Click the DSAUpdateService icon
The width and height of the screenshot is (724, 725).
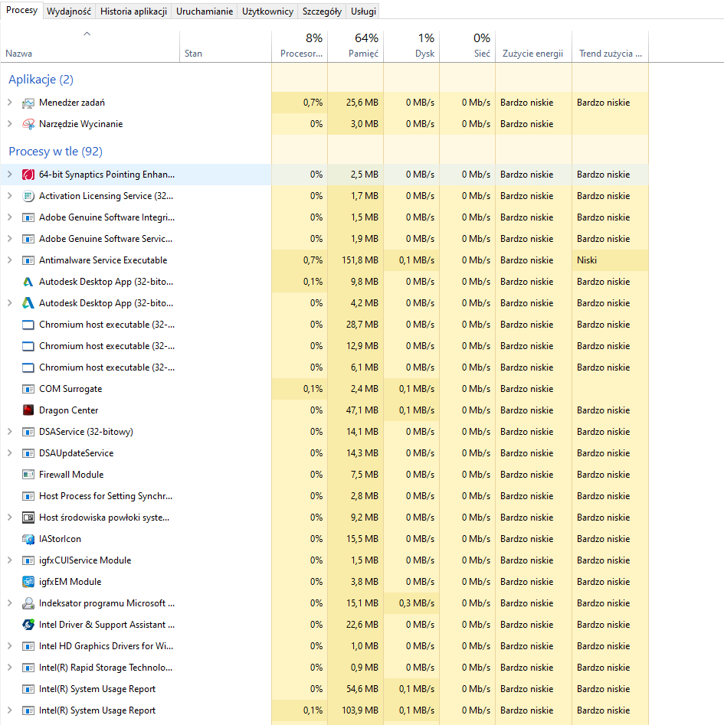[28, 453]
